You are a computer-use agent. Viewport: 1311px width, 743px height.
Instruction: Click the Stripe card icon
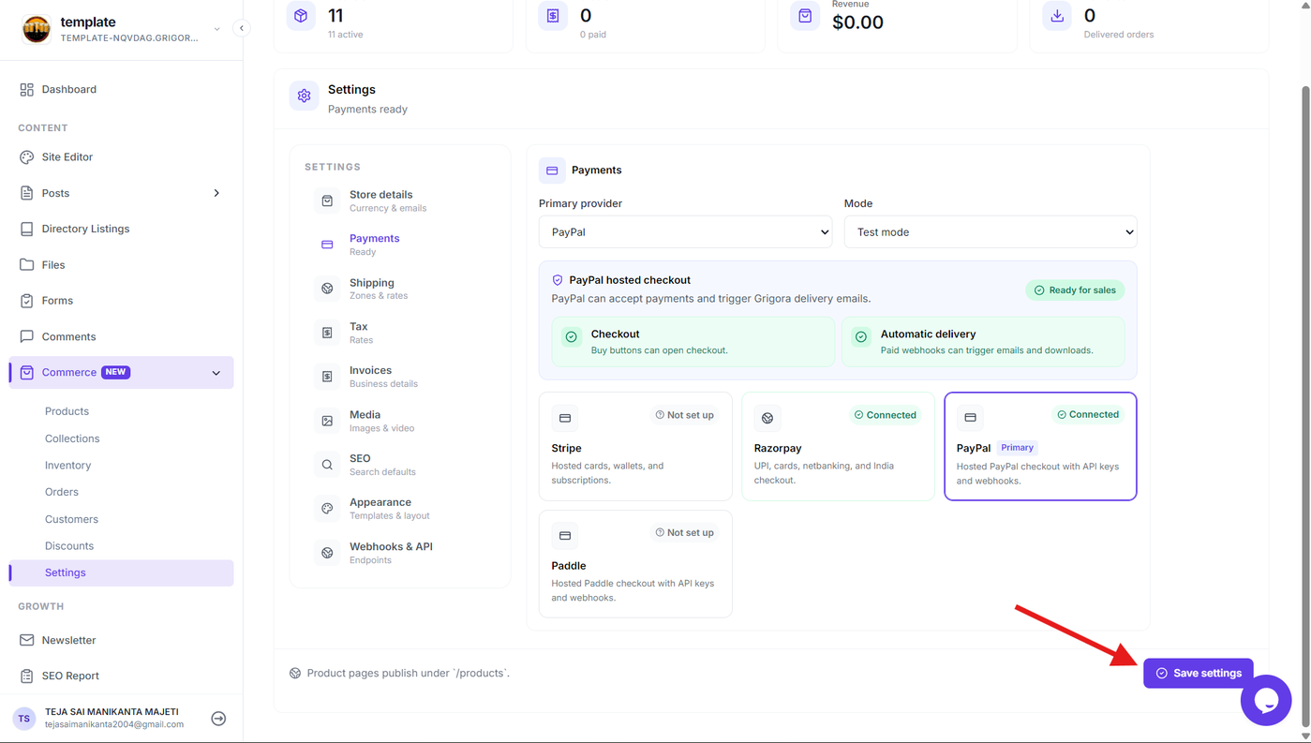click(565, 418)
